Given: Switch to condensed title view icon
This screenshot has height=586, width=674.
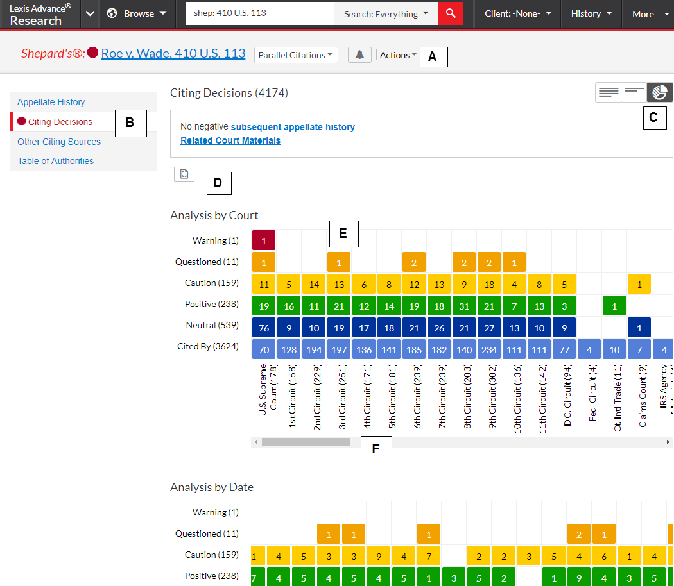Looking at the screenshot, I should [634, 92].
